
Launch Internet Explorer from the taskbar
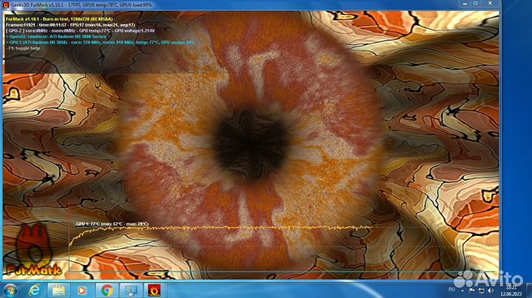pyautogui.click(x=35, y=289)
